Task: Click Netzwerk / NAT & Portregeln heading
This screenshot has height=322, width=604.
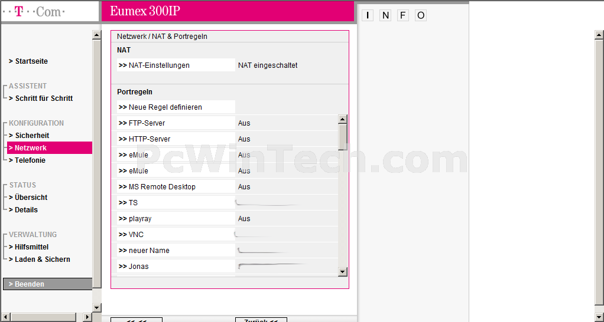Action: tap(162, 37)
